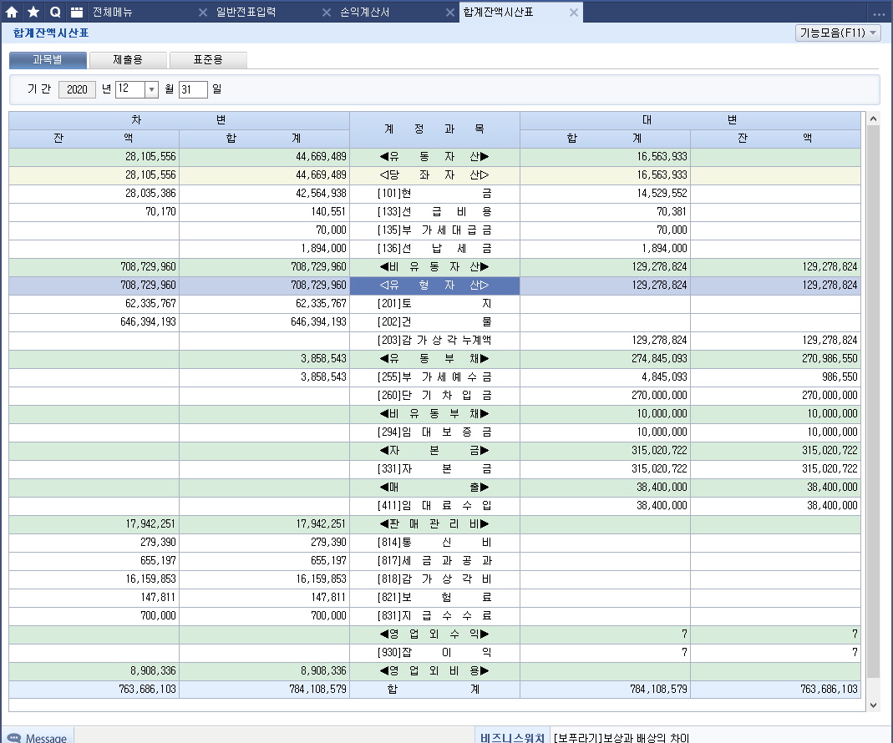Click the scrollbar up arrow
Viewport: 893px width, 743px height.
(x=874, y=119)
